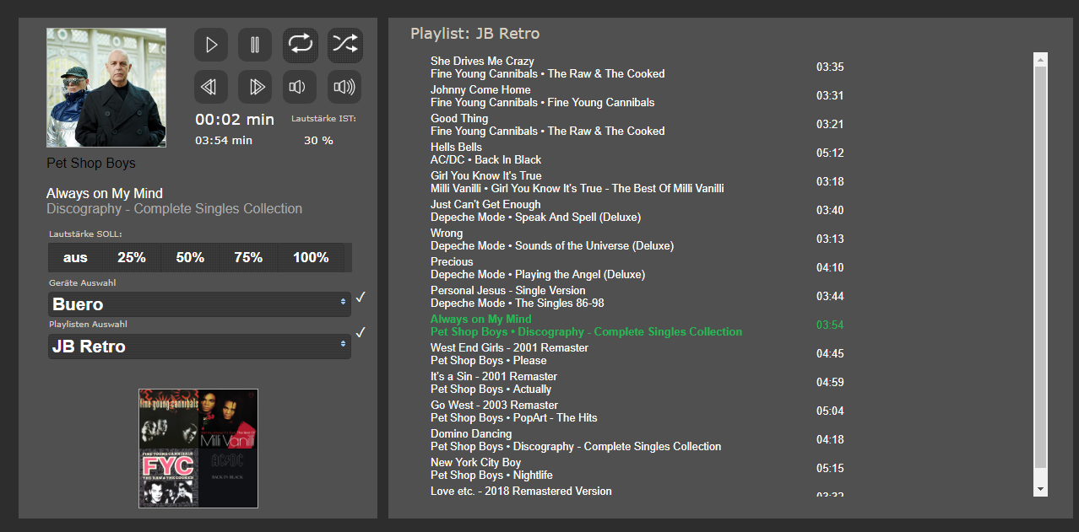Click the checkmark beside playlist selection

[x=361, y=333]
